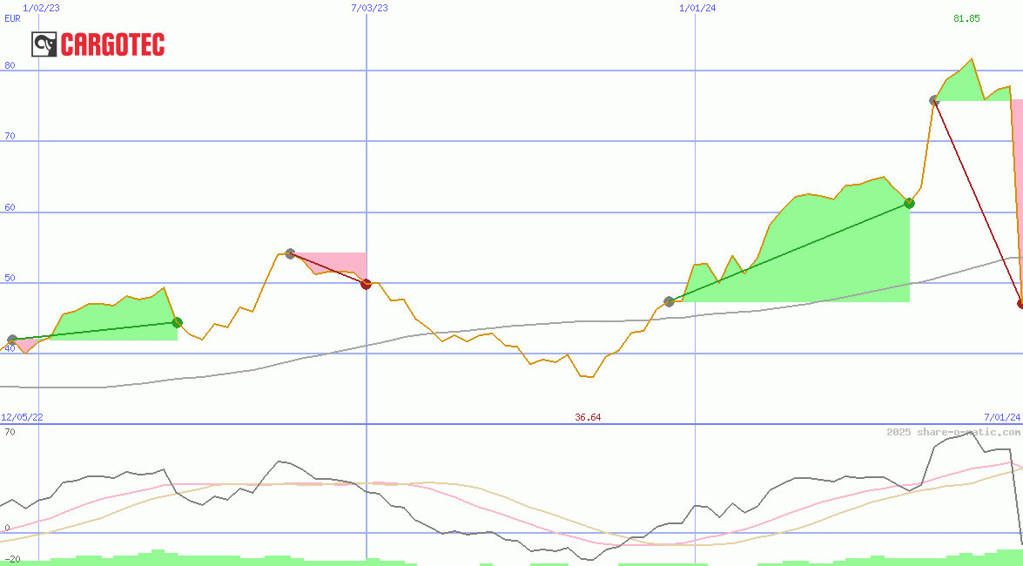Select gray marker at top of the steep red line
This screenshot has height=566, width=1023.
pyautogui.click(x=934, y=101)
